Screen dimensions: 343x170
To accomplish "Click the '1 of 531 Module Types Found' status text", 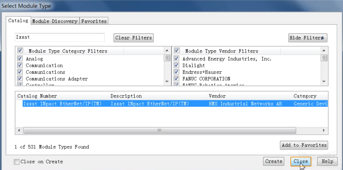I will pos(52,147).
